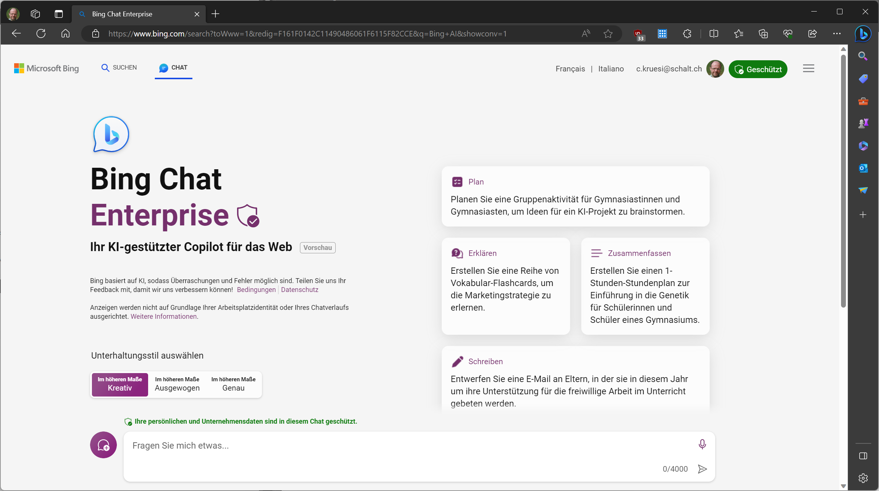
Task: Select the Genau conversation style
Action: [233, 384]
